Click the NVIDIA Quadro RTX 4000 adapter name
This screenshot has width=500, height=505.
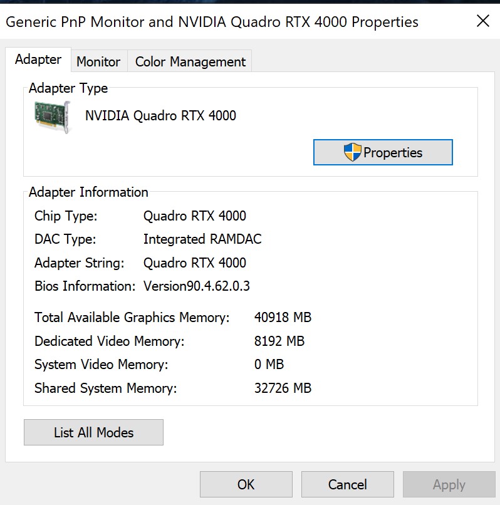pos(160,115)
